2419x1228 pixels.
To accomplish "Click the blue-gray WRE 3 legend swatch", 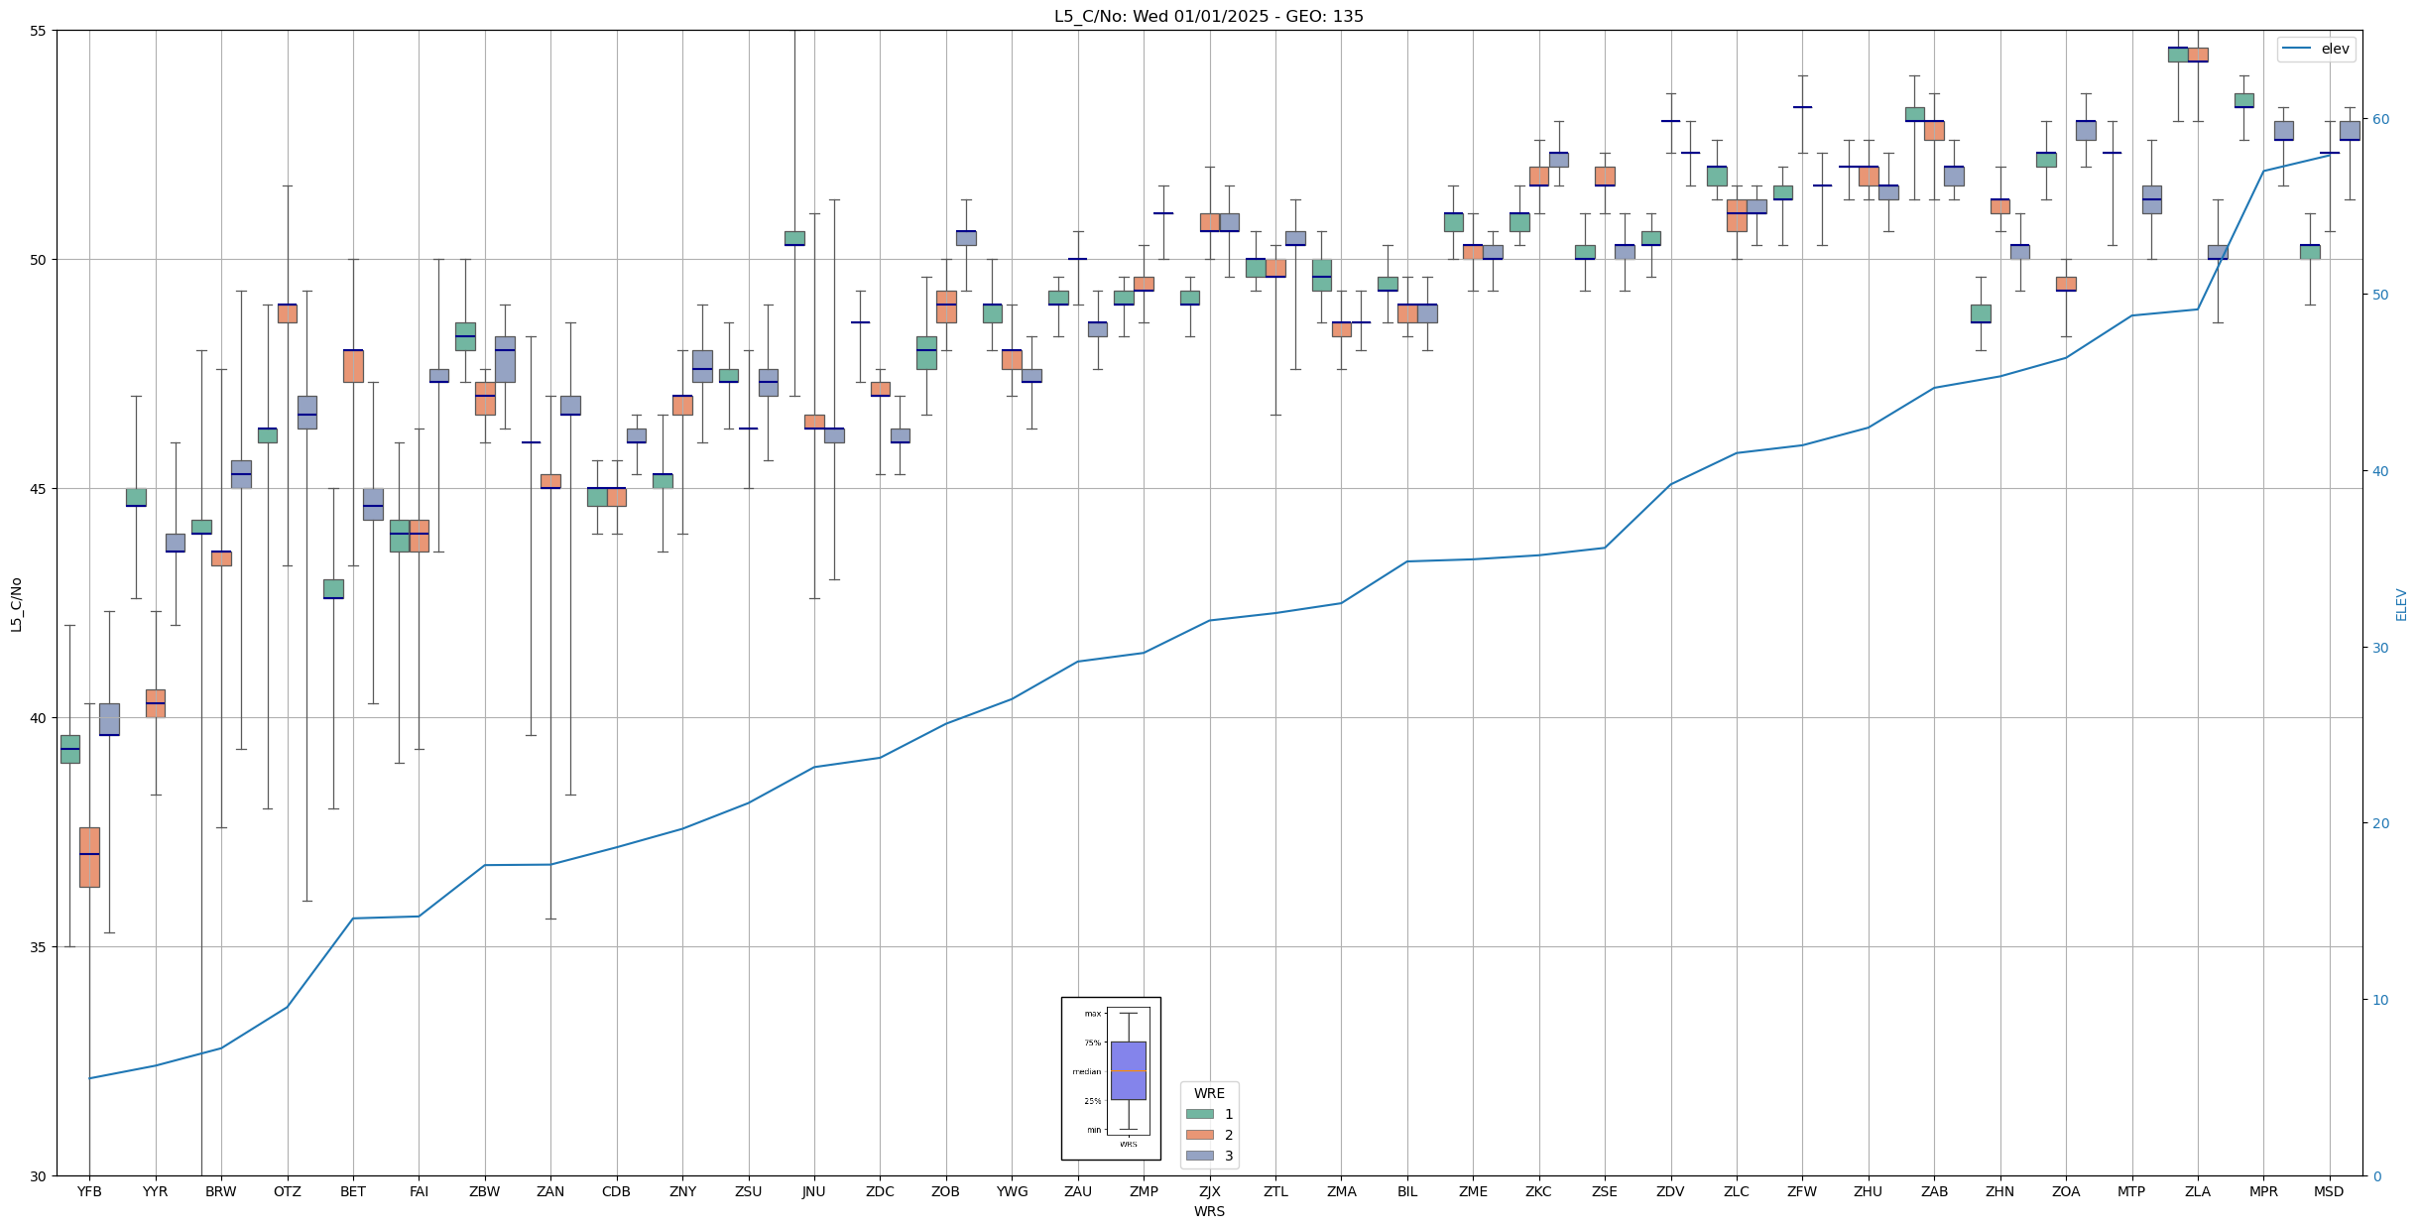I will 1199,1156.
